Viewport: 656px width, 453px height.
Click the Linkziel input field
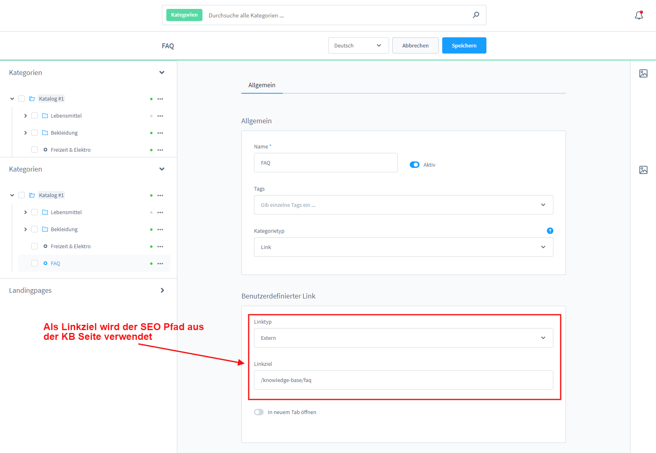pos(404,380)
